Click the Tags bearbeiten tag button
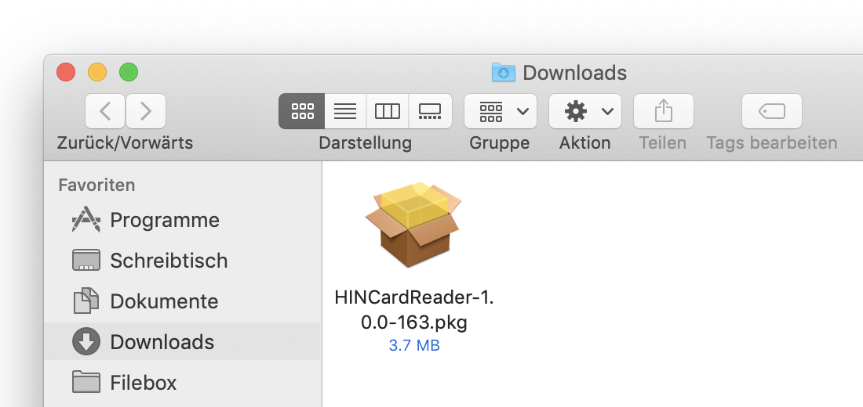863x407 pixels. [772, 111]
